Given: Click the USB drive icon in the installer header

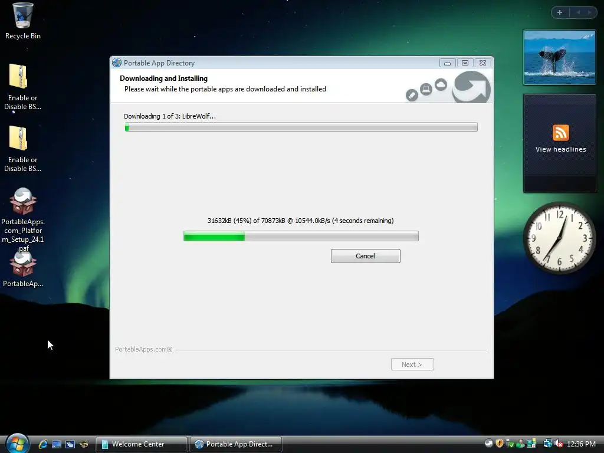Looking at the screenshot, I should (412, 95).
